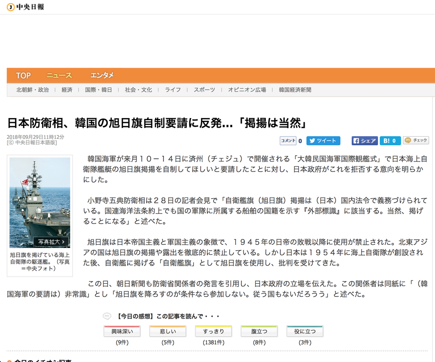Open the コメント comment button

(x=288, y=141)
